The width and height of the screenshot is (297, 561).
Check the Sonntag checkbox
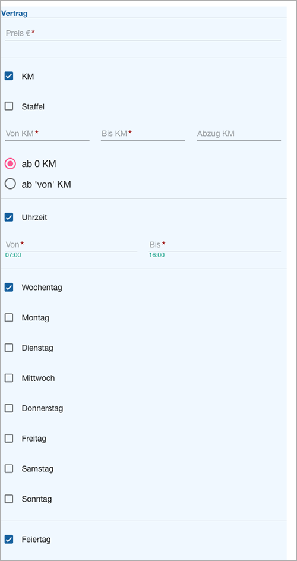(9, 499)
